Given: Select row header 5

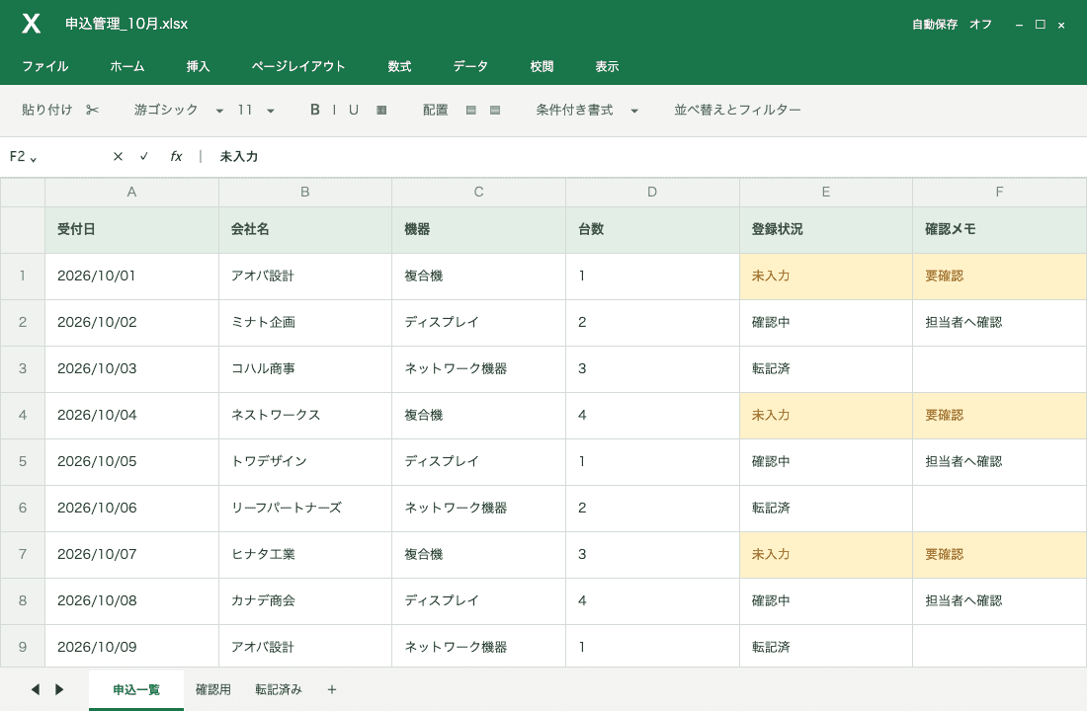Looking at the screenshot, I should 22,461.
